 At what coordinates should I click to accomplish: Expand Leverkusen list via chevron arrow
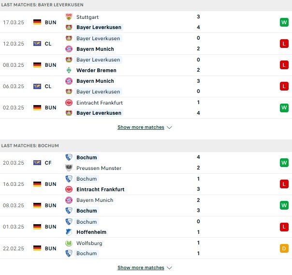(169, 127)
